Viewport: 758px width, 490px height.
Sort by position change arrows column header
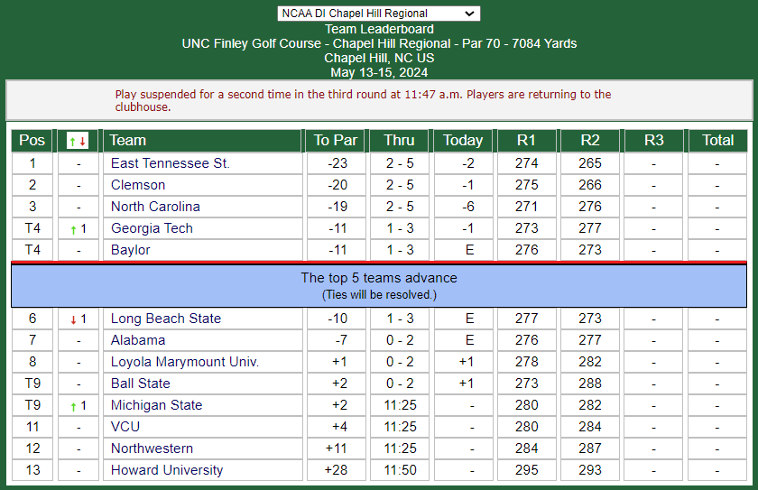[x=78, y=141]
